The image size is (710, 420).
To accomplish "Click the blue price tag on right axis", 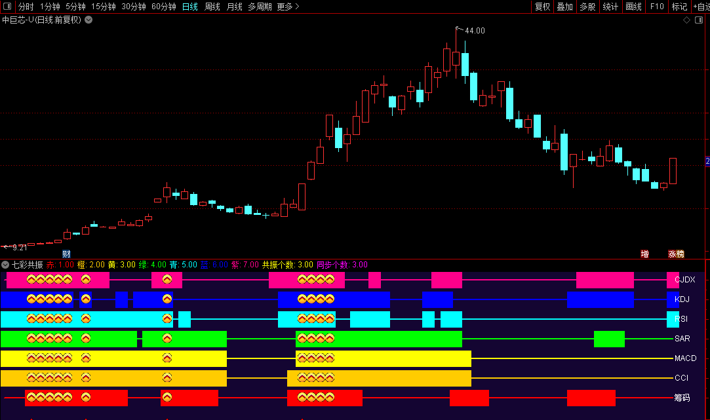I will (708, 161).
